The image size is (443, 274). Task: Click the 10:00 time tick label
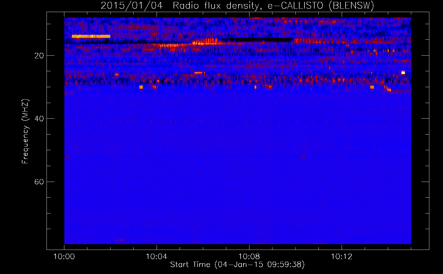64,257
